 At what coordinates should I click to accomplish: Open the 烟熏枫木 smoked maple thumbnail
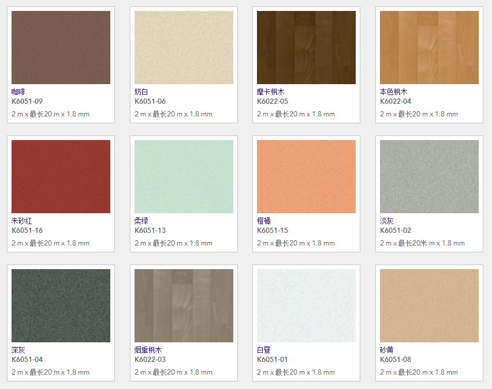click(x=184, y=306)
